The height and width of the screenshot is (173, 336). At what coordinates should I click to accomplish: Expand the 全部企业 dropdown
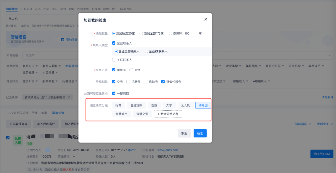pyautogui.click(x=325, y=124)
